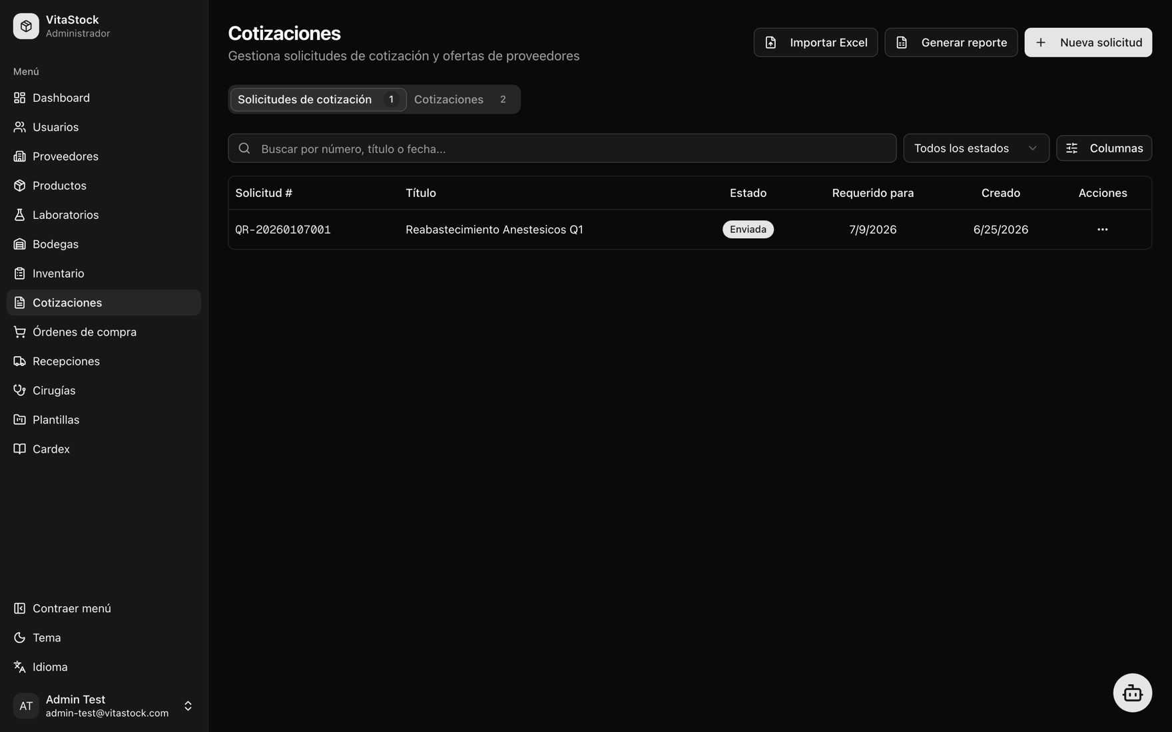Image resolution: width=1172 pixels, height=732 pixels.
Task: Click the Cotizaciones document icon in sidebar
Action: 19,303
